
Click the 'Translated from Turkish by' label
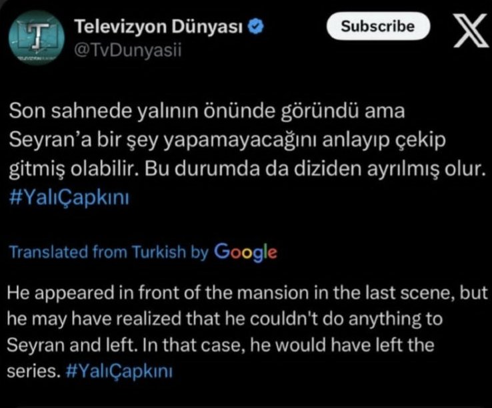point(109,252)
